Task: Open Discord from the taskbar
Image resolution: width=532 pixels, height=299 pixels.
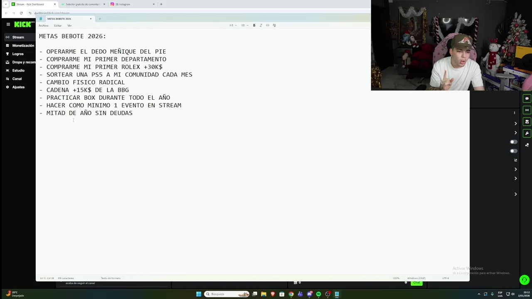Action: [309, 294]
